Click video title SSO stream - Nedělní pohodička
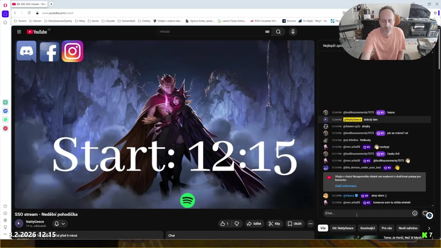 pyautogui.click(x=46, y=214)
